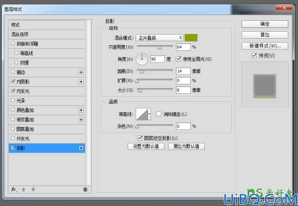Click 设置为默认值 button

146,146
